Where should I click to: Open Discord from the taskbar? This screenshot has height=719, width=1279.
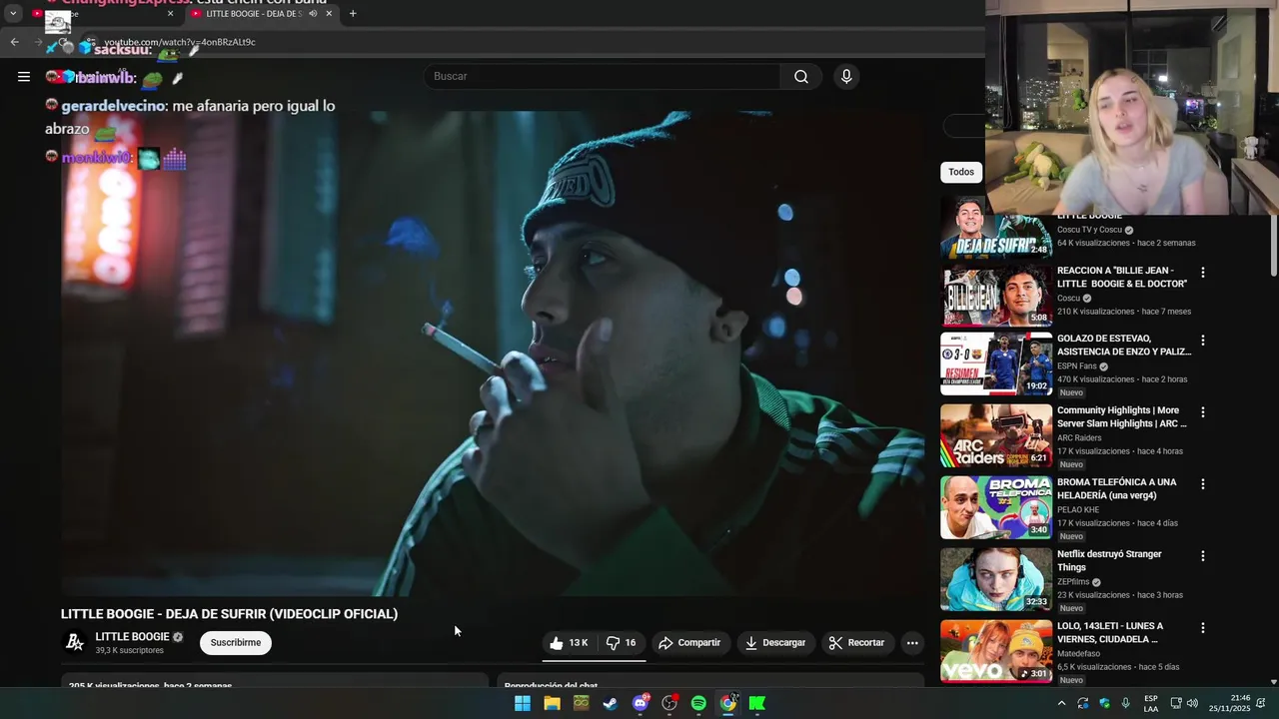coord(639,703)
